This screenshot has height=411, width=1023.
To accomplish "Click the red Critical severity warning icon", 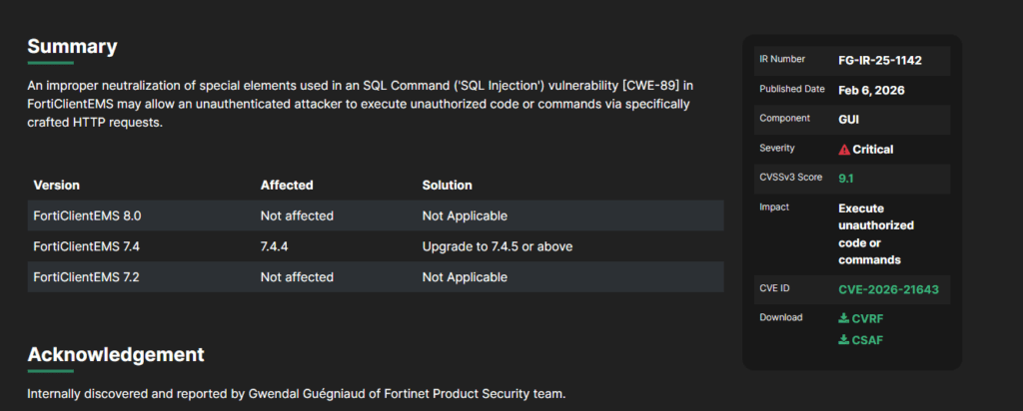I will click(x=844, y=150).
